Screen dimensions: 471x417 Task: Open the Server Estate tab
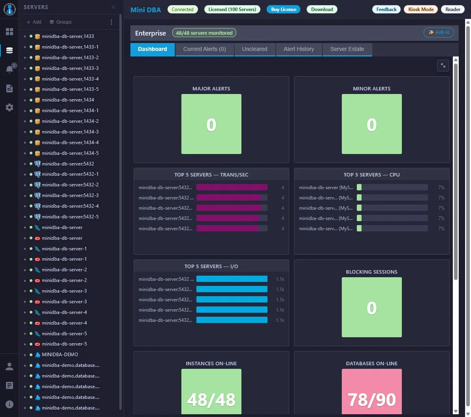pyautogui.click(x=347, y=49)
